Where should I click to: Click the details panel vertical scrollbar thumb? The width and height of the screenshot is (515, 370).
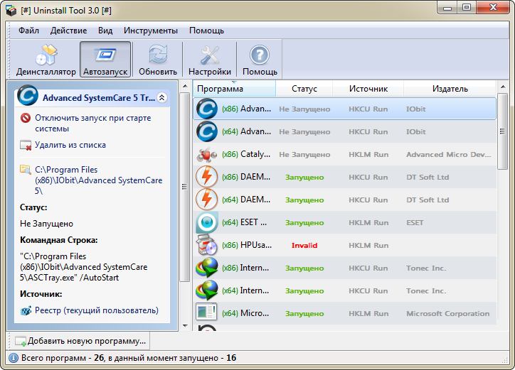coord(185,187)
